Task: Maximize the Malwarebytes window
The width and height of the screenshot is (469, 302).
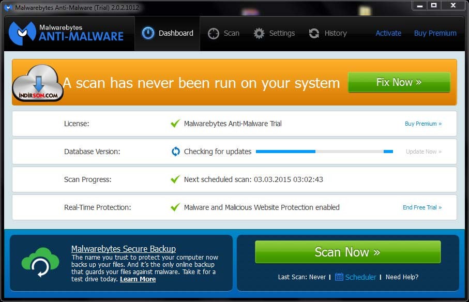Action: [x=434, y=6]
